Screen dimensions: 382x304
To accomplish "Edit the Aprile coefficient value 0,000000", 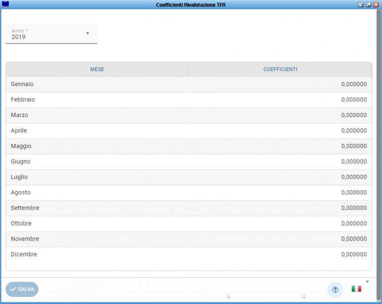I will coord(354,131).
